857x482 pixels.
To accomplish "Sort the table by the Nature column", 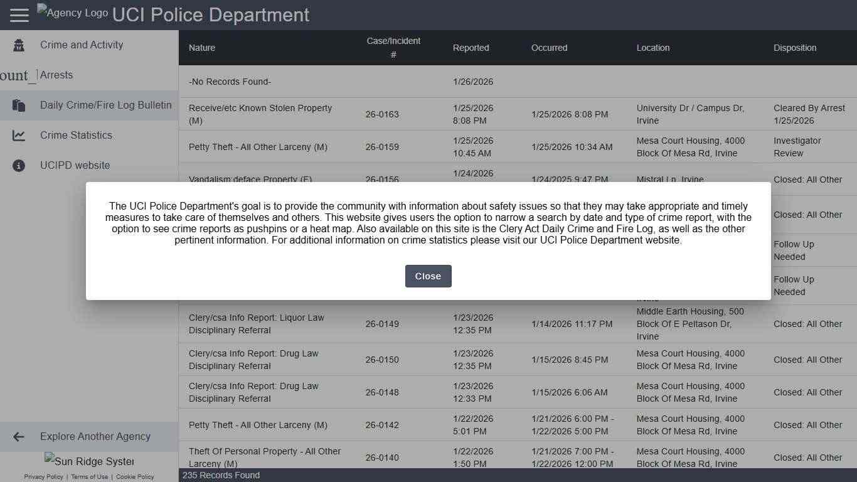I will tap(201, 48).
